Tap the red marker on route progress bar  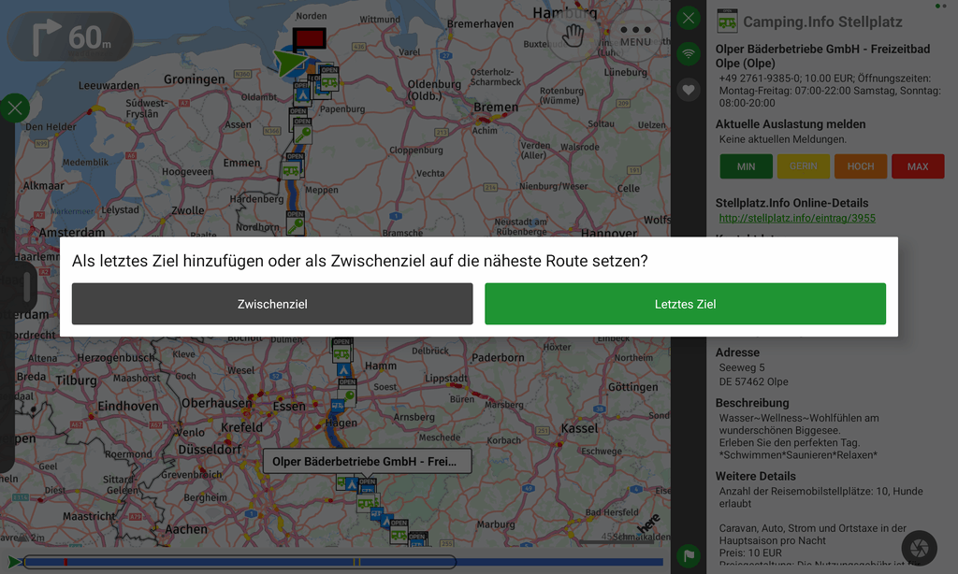(x=65, y=562)
